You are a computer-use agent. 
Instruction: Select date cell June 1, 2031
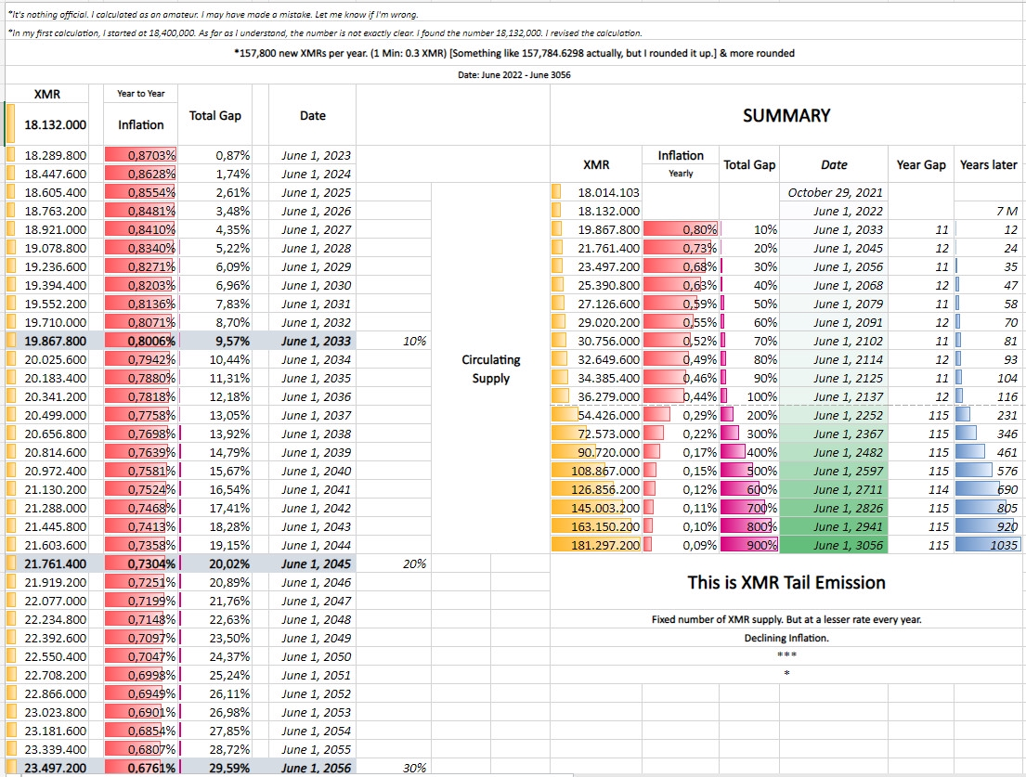point(313,304)
